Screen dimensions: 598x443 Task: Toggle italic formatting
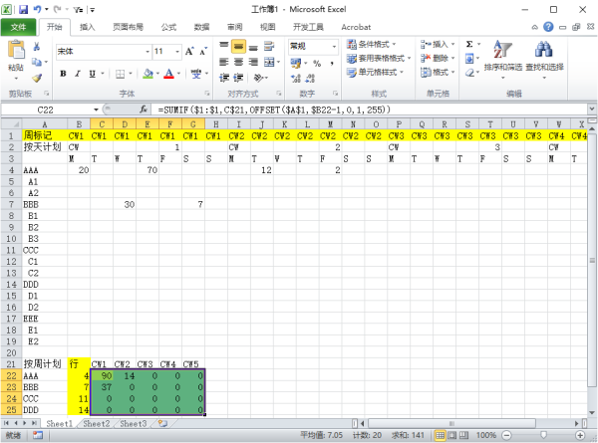77,73
